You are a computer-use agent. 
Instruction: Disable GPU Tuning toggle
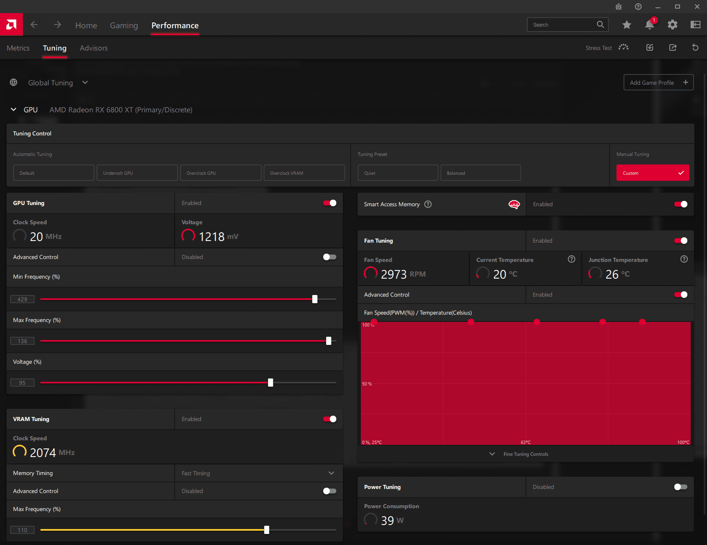(x=330, y=203)
